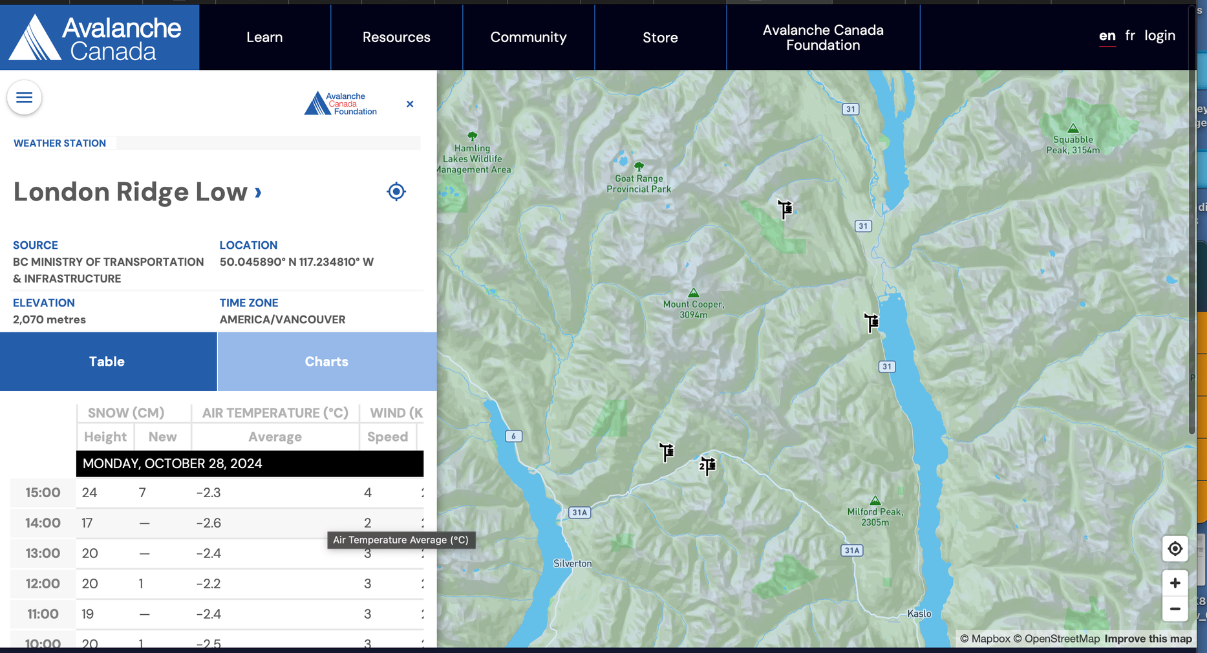Click the AMERICA/VANCOUVER time zone value

point(283,319)
